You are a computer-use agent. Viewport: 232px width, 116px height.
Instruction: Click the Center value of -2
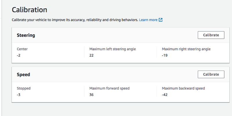(x=19, y=55)
